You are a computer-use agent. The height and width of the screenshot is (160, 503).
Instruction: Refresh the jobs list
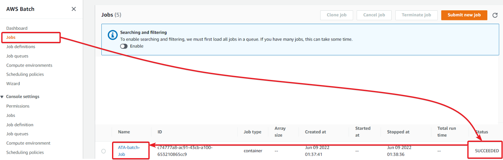click(495, 15)
